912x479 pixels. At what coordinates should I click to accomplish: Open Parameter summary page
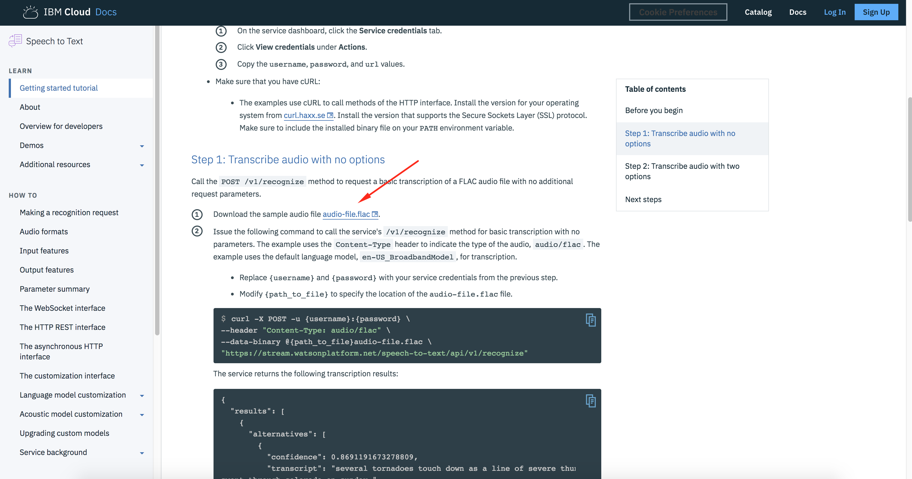click(x=55, y=289)
